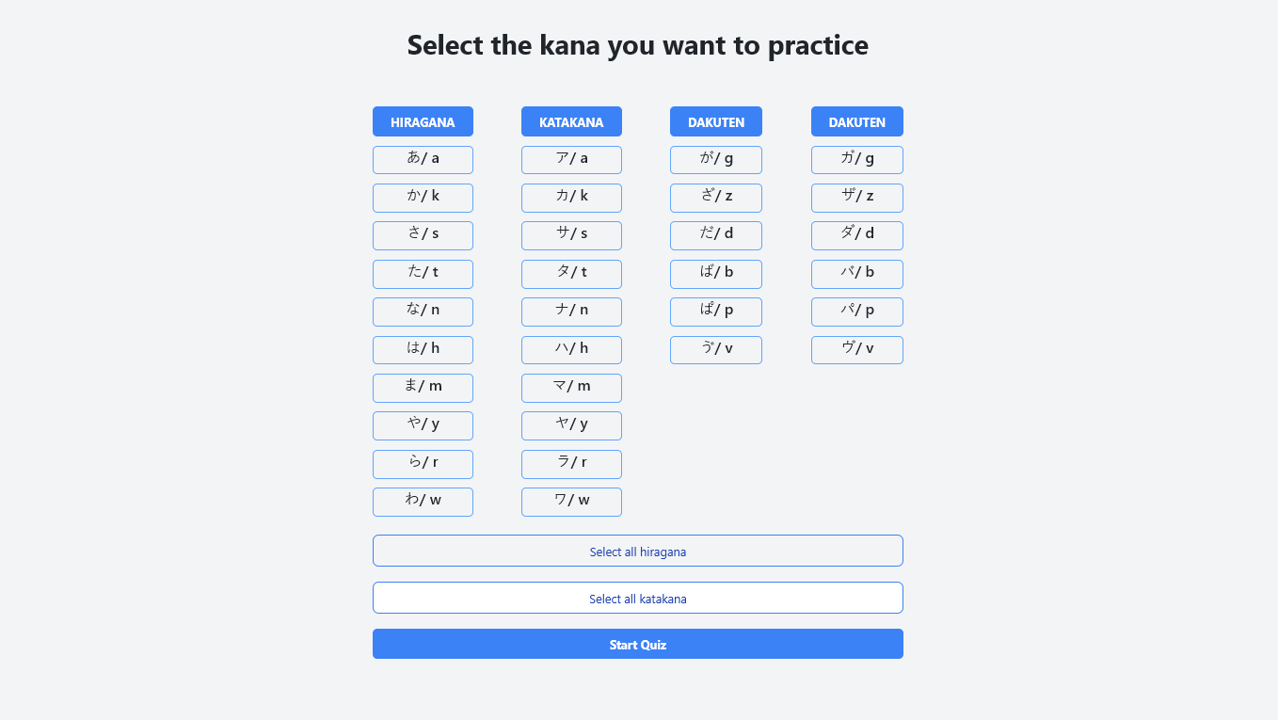Viewport: 1278px width, 720px height.
Task: Select the ヴ/v katakana dakuten button
Action: click(856, 349)
